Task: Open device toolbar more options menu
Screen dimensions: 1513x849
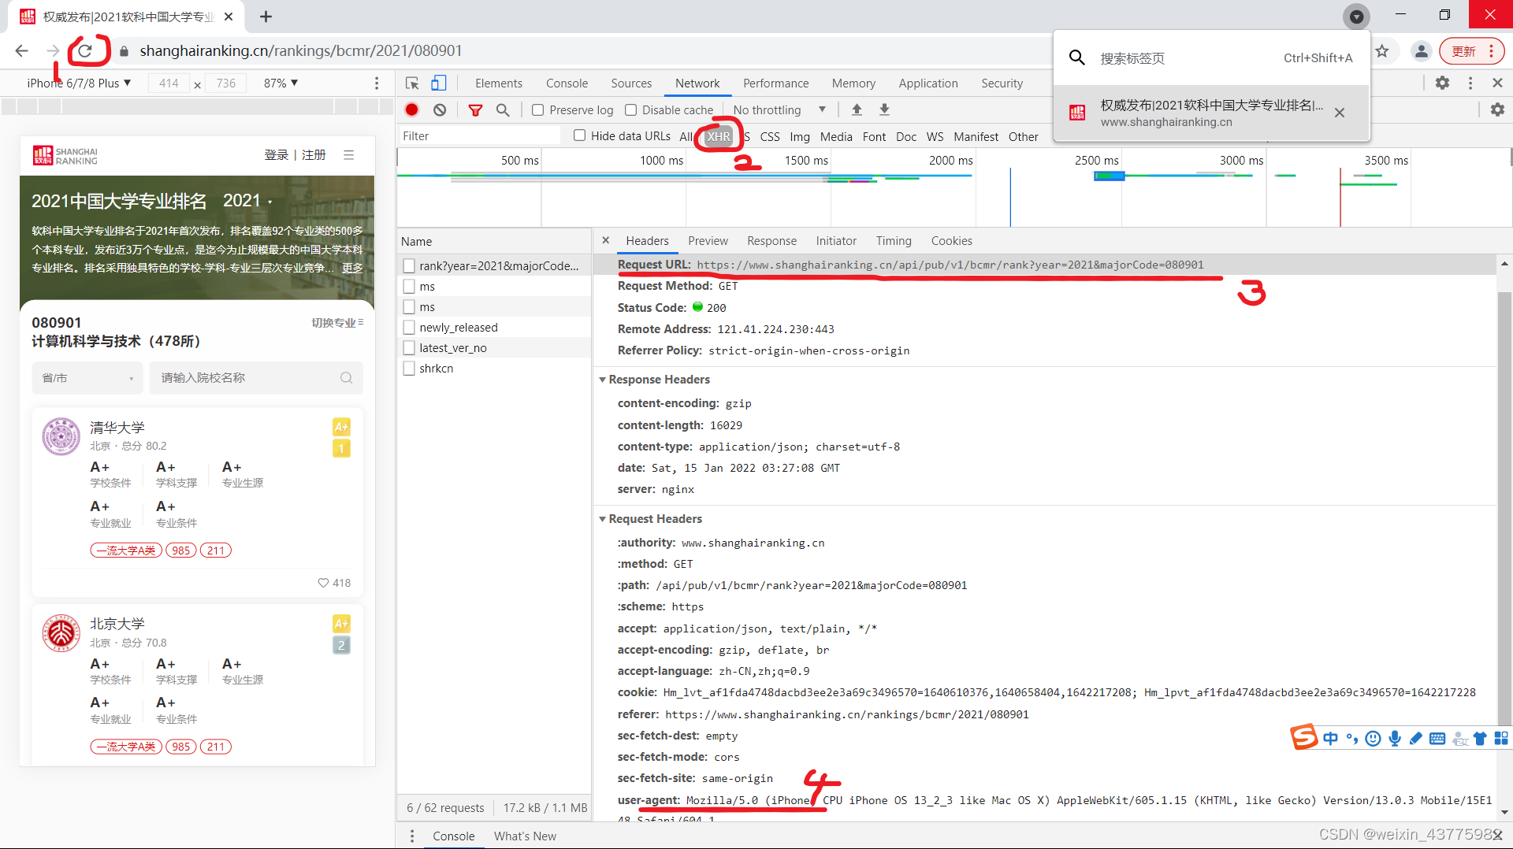Action: [377, 83]
